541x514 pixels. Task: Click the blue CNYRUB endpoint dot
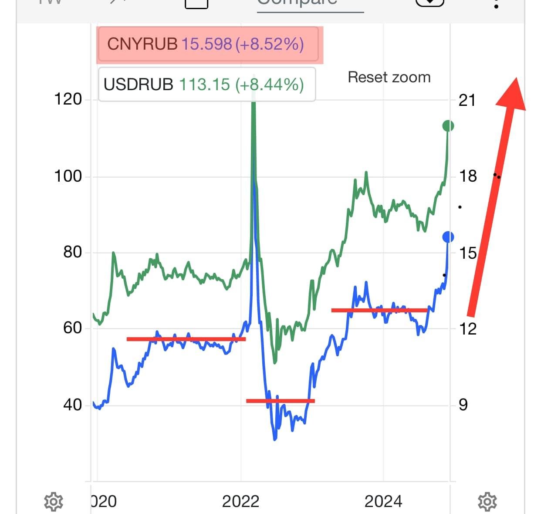coord(448,237)
